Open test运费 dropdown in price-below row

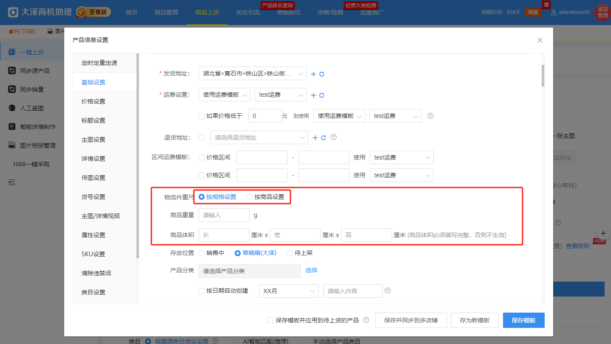coord(395,116)
